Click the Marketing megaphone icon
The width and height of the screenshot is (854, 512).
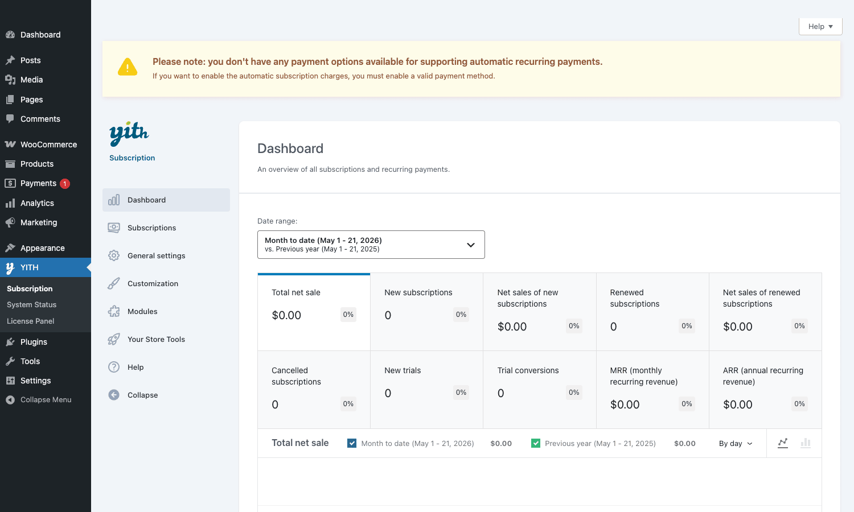[x=10, y=222]
